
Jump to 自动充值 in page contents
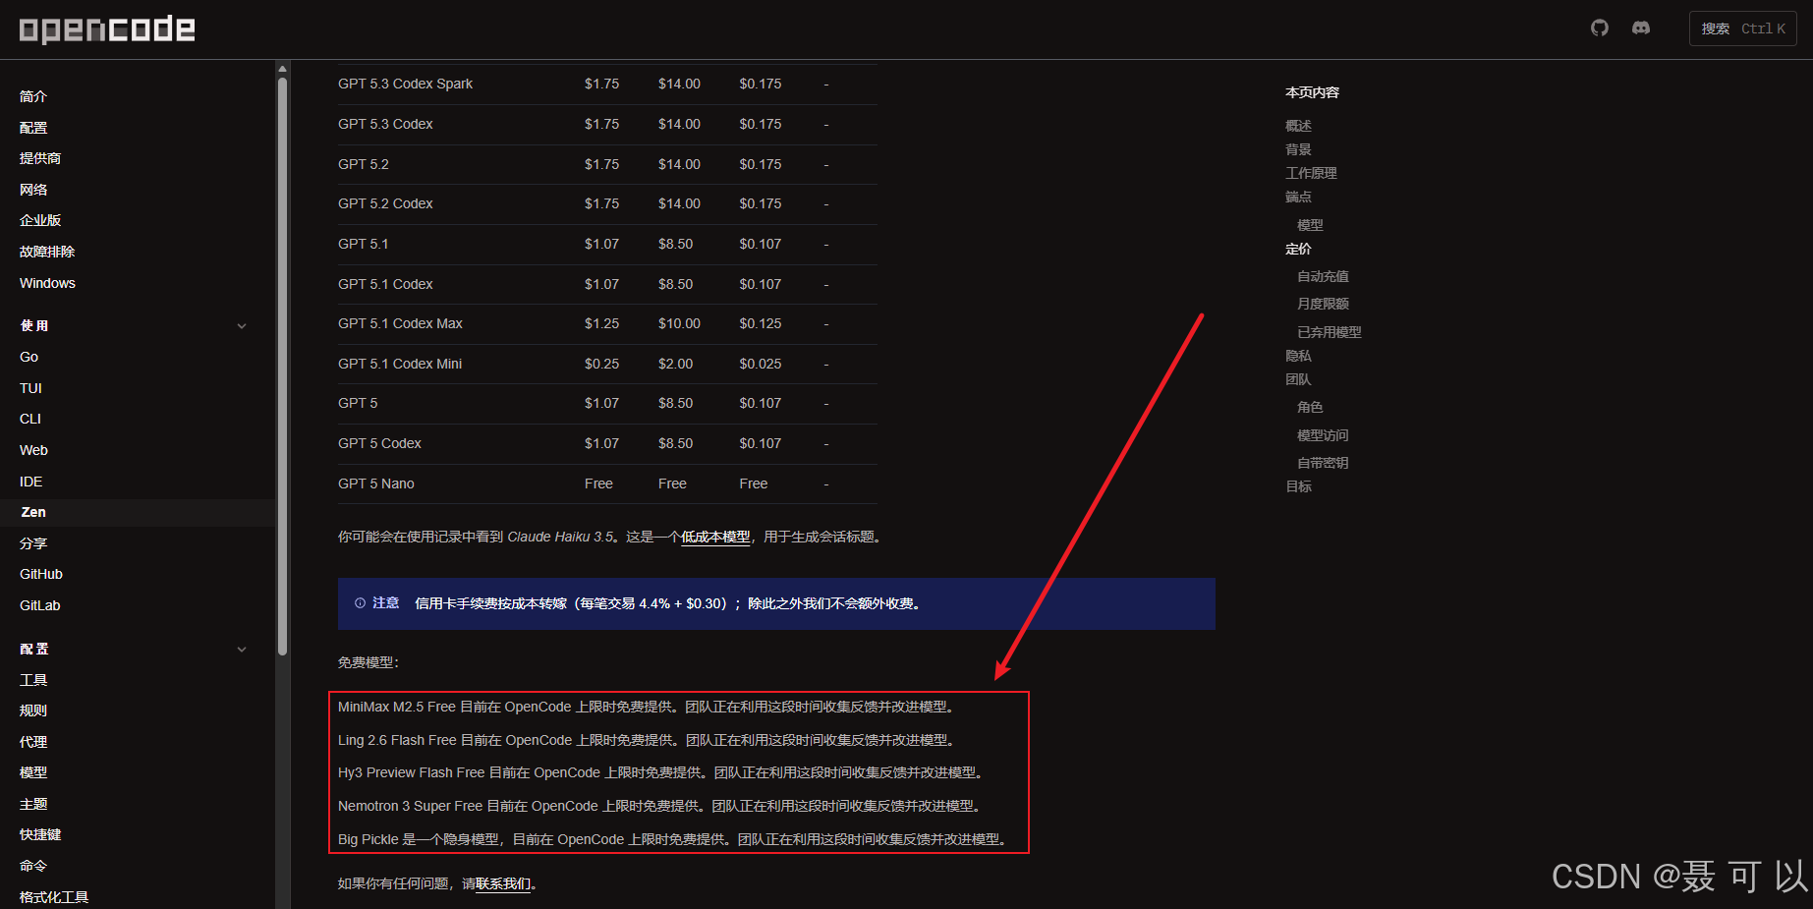pos(1323,276)
